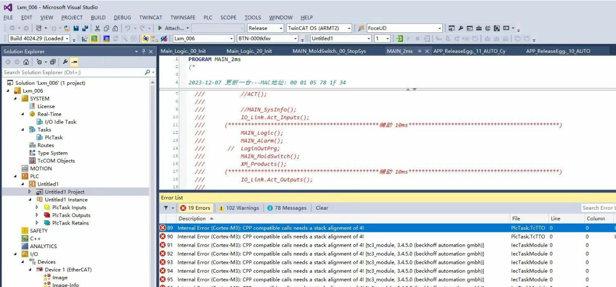
Task: Toggle the 78 Messages filter
Action: (287, 208)
